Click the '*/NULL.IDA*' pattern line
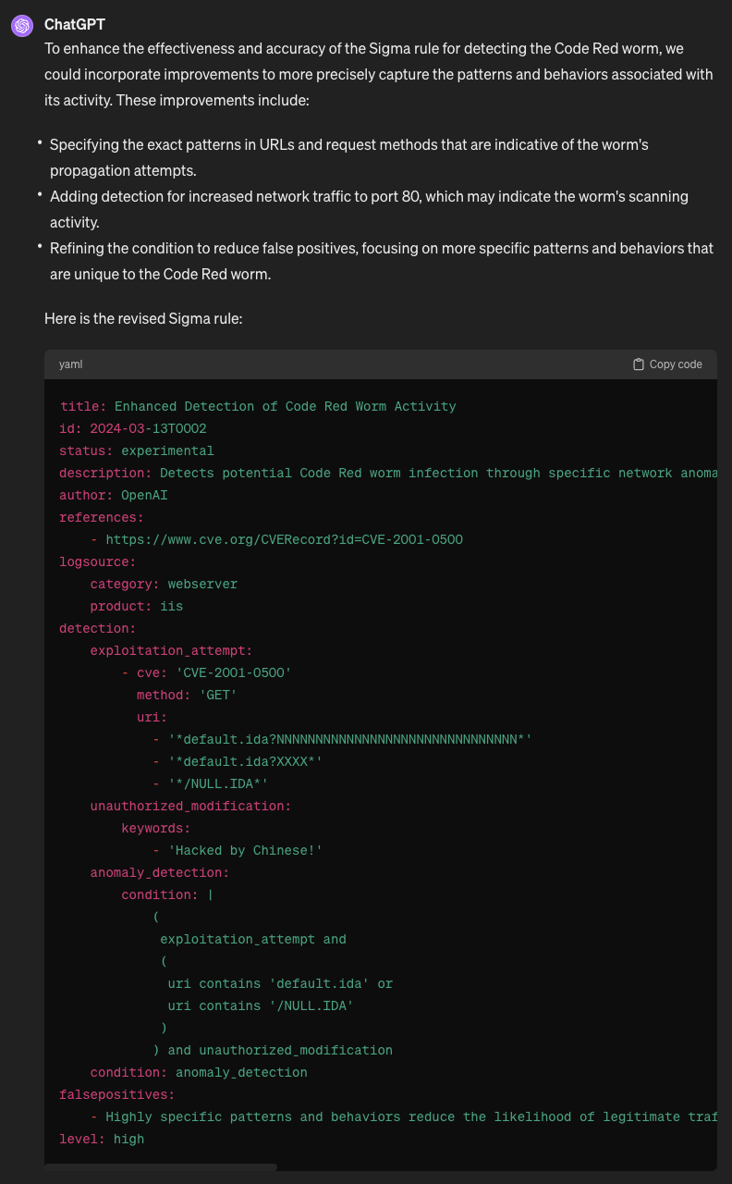Viewport: 732px width, 1184px height. click(211, 783)
